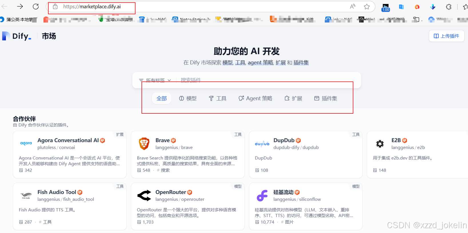Click the 插件集 link in subtitle
The image size is (468, 233).
[301, 63]
